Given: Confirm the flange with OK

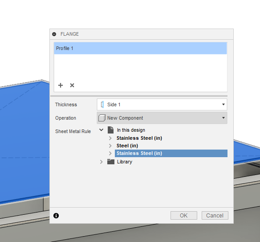Looking at the screenshot, I should click(184, 216).
